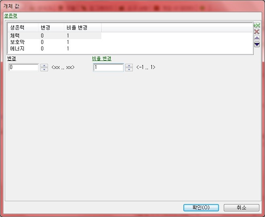
Task: Click the 비율 변경 value 1 in the 에너지 row
Action: [x=68, y=48]
